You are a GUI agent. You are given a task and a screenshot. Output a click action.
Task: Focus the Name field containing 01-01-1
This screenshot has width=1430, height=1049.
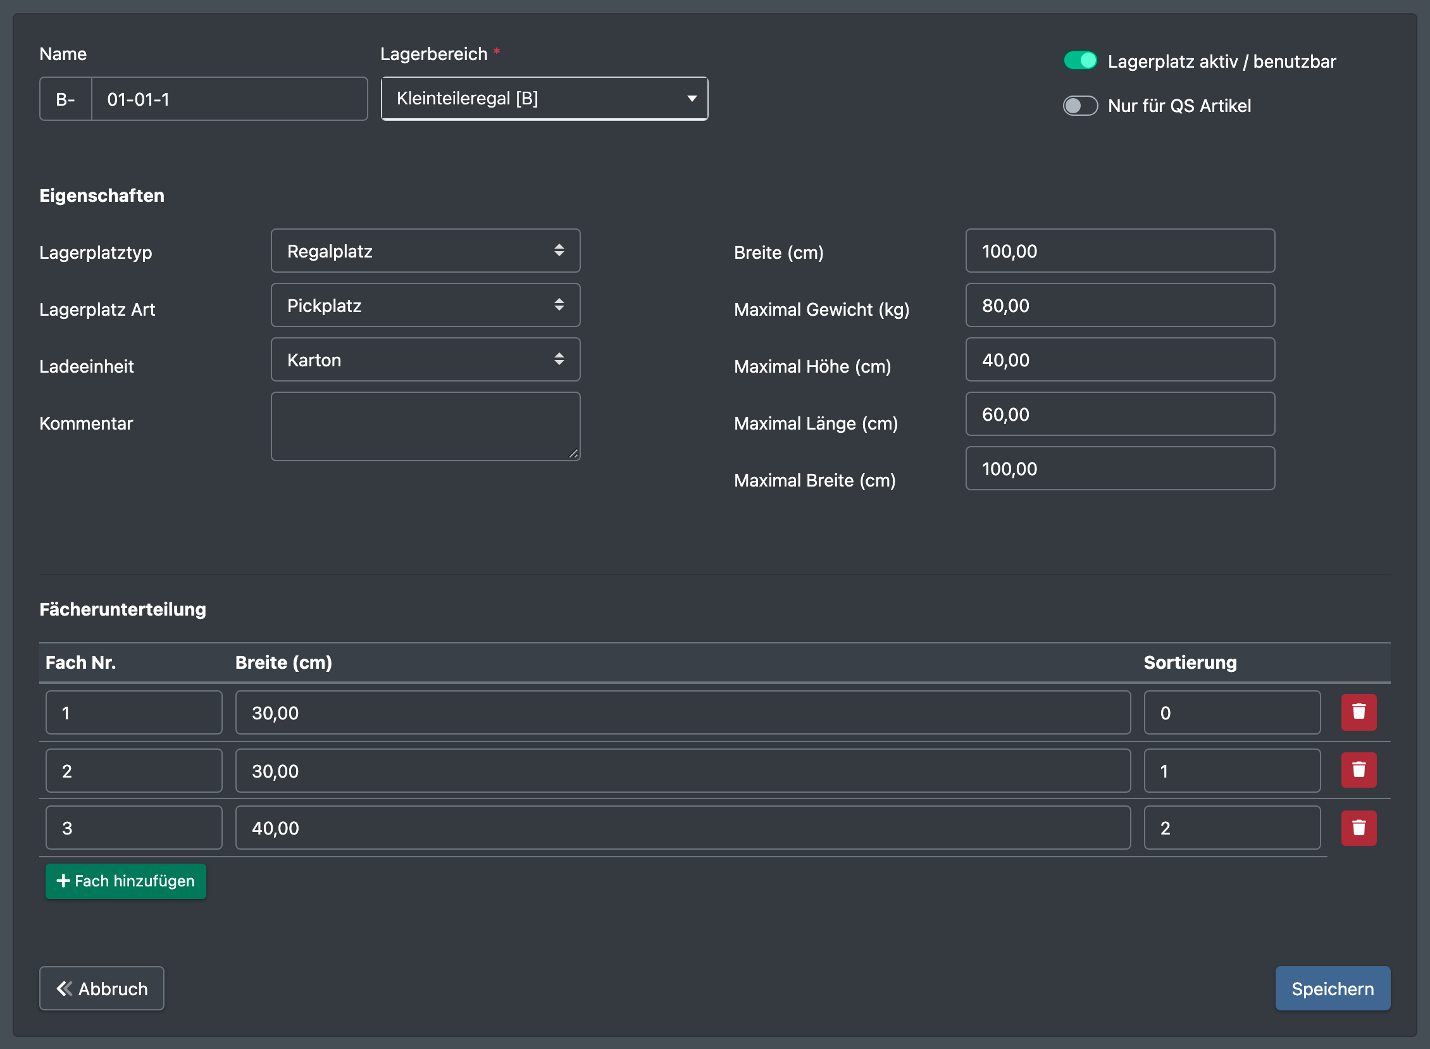[229, 99]
